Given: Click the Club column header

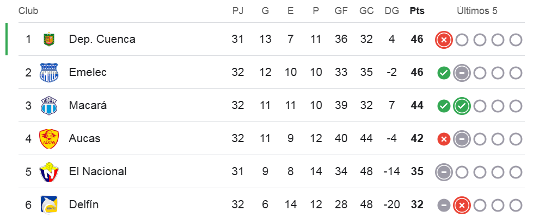Looking at the screenshot, I should point(28,11).
